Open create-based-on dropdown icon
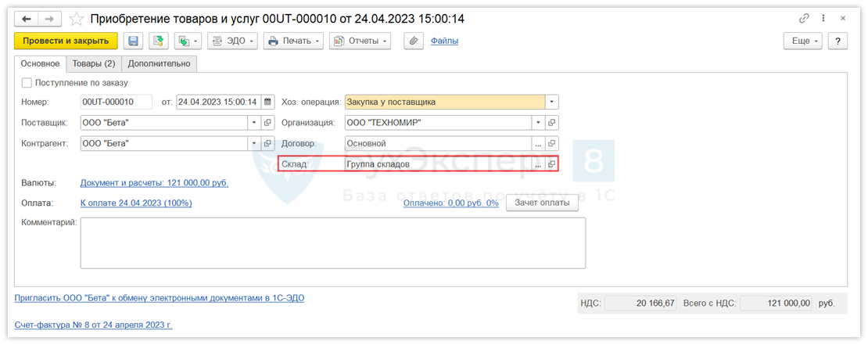Screen dimensions: 868x345 click(188, 41)
